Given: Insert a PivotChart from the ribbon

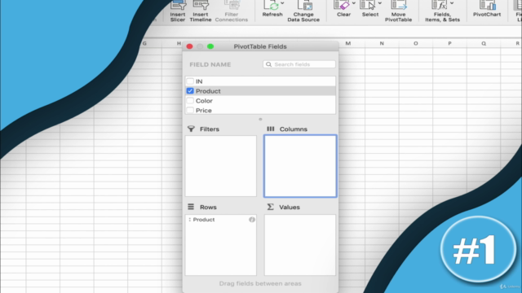Looking at the screenshot, I should coord(487,9).
